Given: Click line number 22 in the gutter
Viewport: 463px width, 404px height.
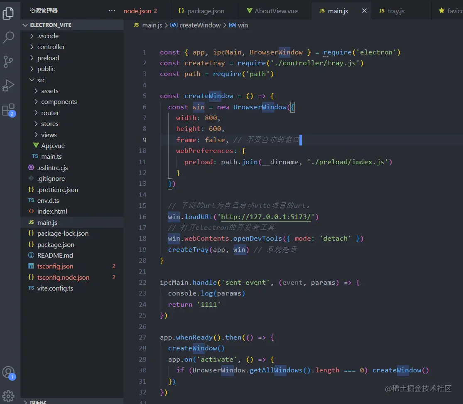Looking at the screenshot, I should [x=142, y=283].
